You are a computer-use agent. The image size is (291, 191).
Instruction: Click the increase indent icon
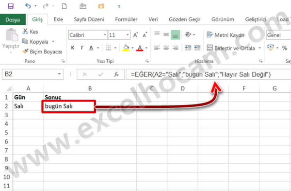[197, 48]
